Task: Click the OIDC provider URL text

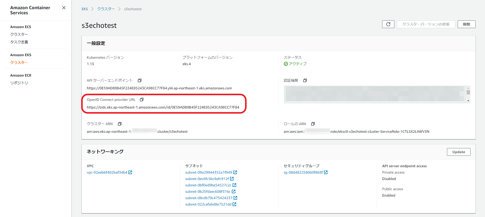Action: (x=163, y=107)
